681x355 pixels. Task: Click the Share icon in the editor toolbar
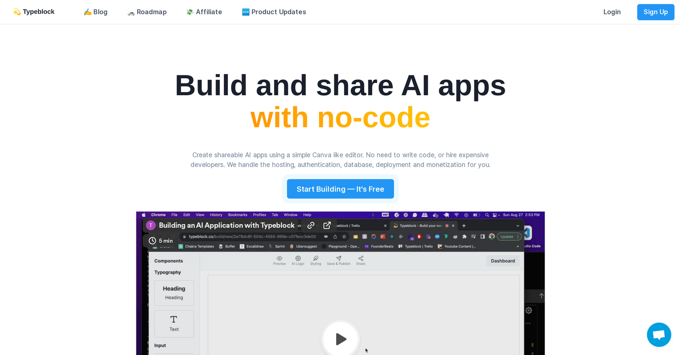pos(360,260)
